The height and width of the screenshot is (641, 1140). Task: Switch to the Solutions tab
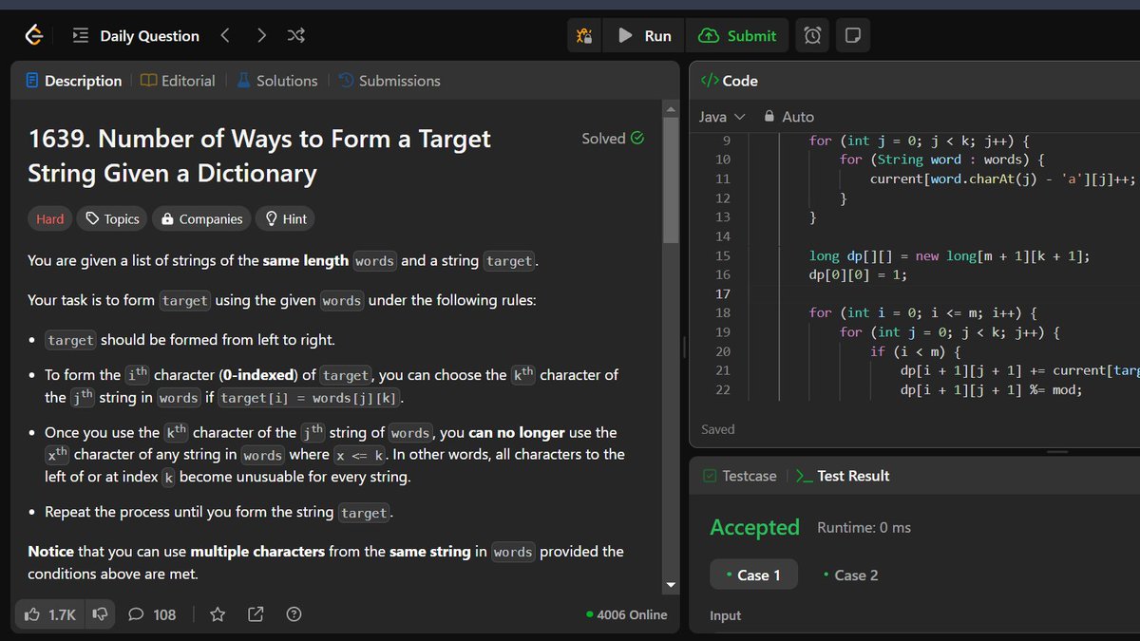(276, 81)
